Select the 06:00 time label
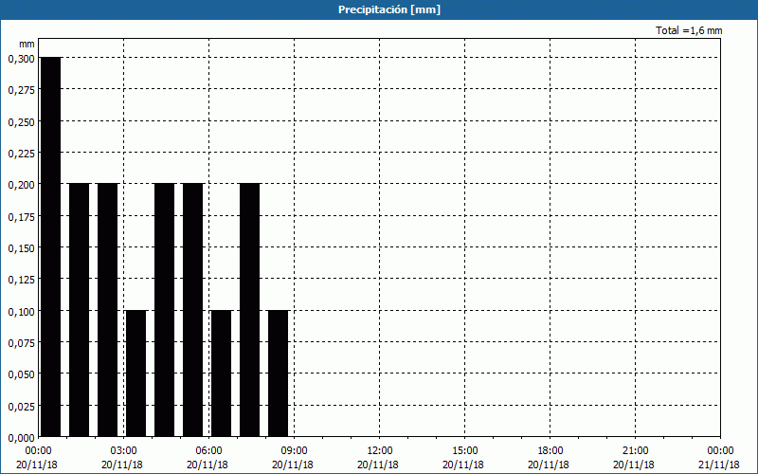This screenshot has width=758, height=474. (x=208, y=451)
